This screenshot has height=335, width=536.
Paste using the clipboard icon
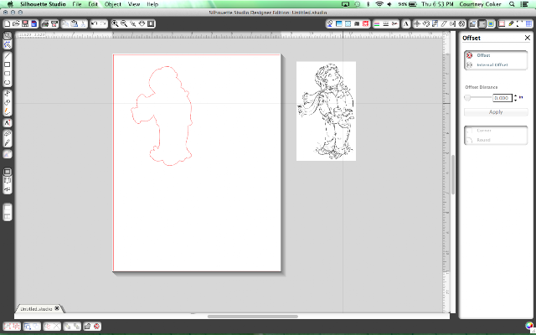pyautogui.click(x=75, y=23)
